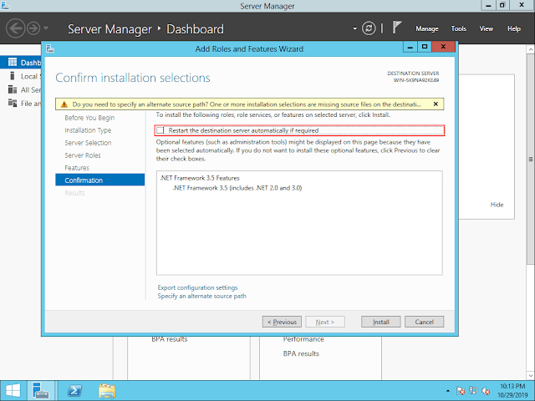The image size is (535, 401).
Task: Select the Local Server sidebar icon
Action: pyautogui.click(x=13, y=76)
